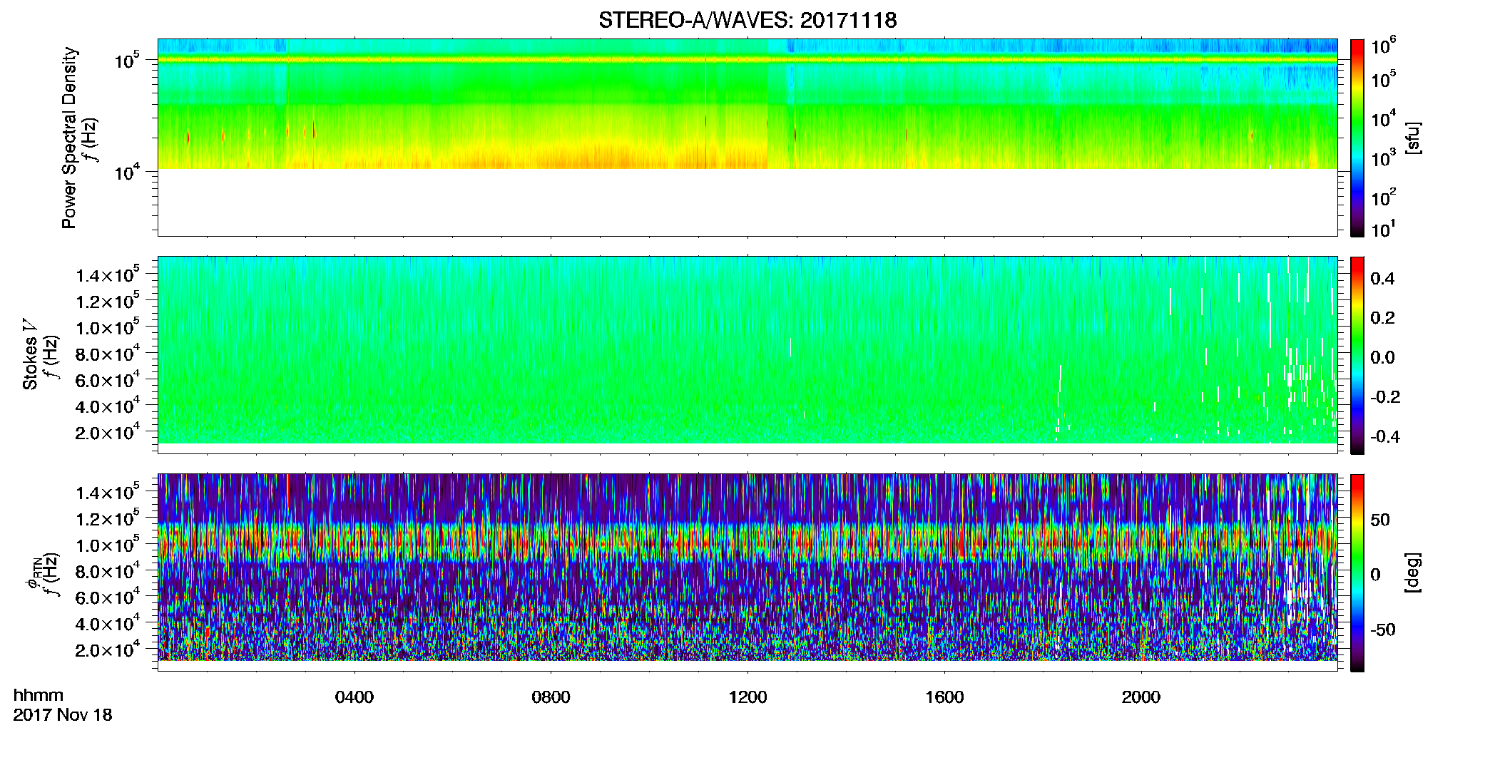The height and width of the screenshot is (770, 1495).
Task: Click the 10^6 tick on the sfu color bar
Action: click(x=1383, y=46)
